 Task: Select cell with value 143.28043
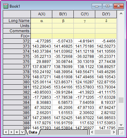[x=41, y=46]
